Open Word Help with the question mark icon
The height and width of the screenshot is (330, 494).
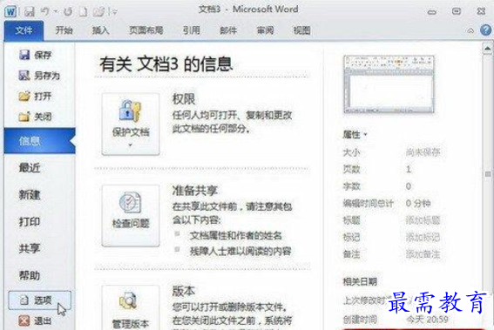click(x=485, y=30)
